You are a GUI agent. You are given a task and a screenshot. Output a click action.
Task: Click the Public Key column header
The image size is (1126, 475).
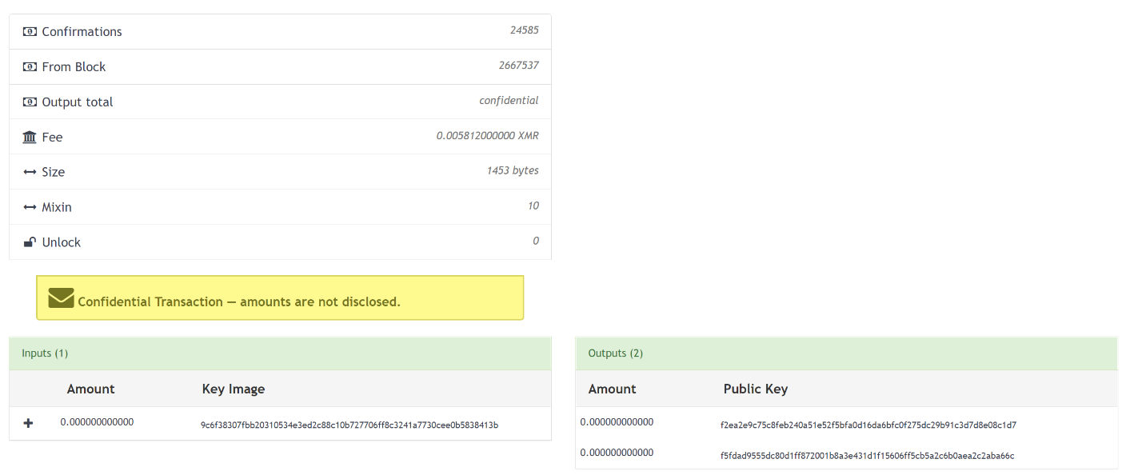[755, 389]
